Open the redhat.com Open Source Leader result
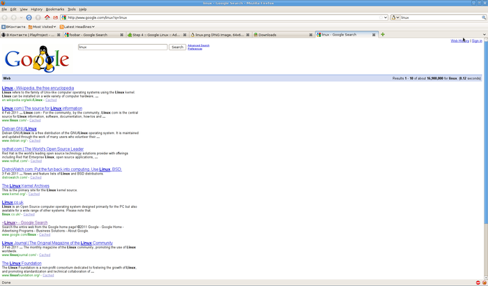 pyautogui.click(x=43, y=149)
